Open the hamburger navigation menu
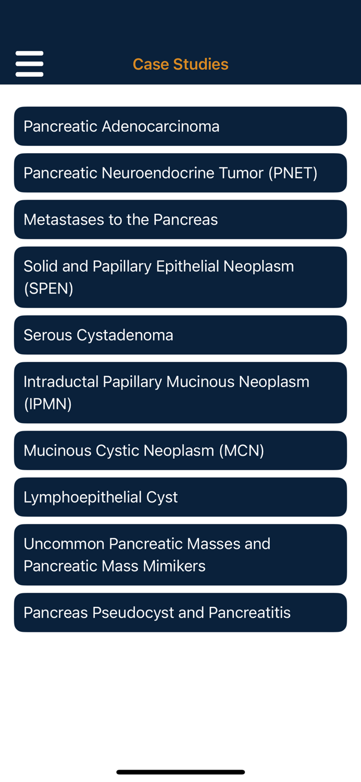This screenshot has width=361, height=782. pos(29,63)
